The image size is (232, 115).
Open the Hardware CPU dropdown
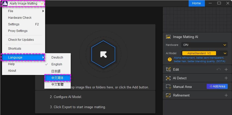tap(204, 45)
